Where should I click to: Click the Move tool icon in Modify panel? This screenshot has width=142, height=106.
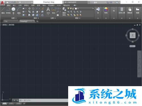coord(30,9)
